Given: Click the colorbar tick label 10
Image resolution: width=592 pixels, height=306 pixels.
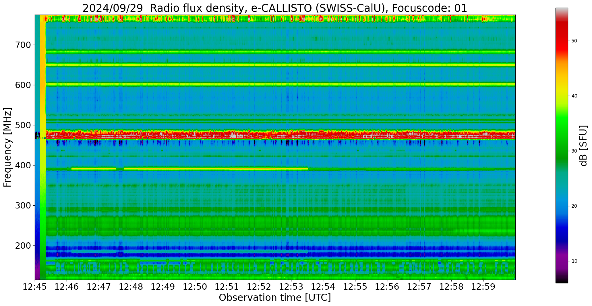Looking at the screenshot, I should pos(574,261).
